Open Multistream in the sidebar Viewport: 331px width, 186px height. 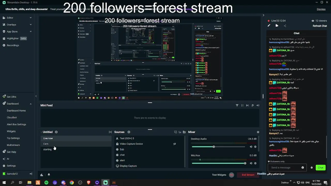click(13, 145)
